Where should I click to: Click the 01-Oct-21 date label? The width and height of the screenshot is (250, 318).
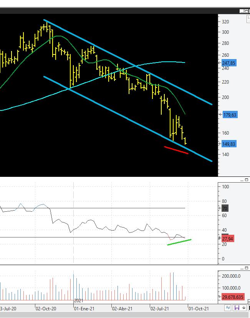(x=199, y=309)
